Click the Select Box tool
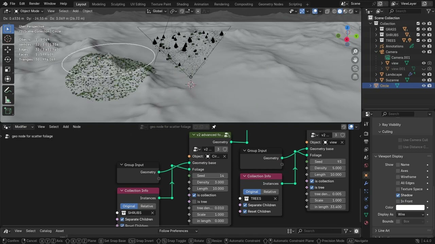The height and width of the screenshot is (244, 435). click(7, 29)
